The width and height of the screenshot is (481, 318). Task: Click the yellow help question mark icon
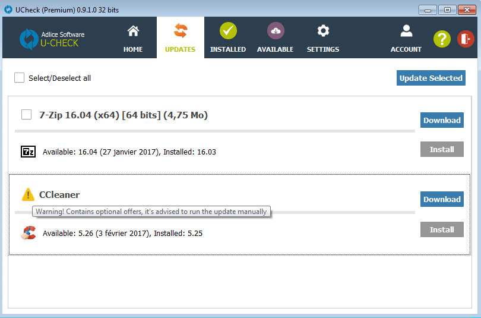(x=442, y=39)
